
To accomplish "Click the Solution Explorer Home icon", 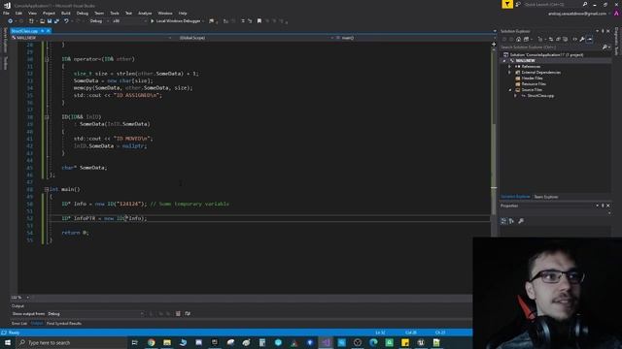I will tap(518, 39).
